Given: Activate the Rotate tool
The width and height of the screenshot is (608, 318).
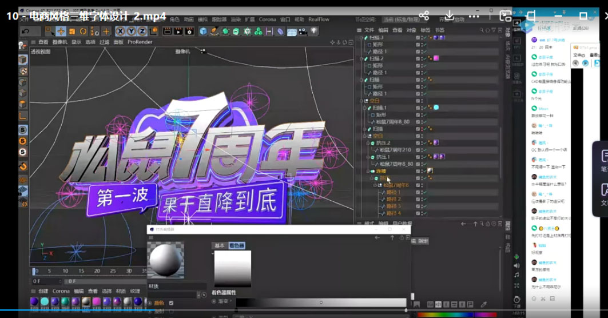Looking at the screenshot, I should (83, 31).
